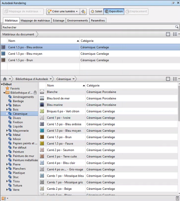Select Carré 4 po - Bleu clair row
This screenshot has width=180, height=201.
click(x=108, y=163)
